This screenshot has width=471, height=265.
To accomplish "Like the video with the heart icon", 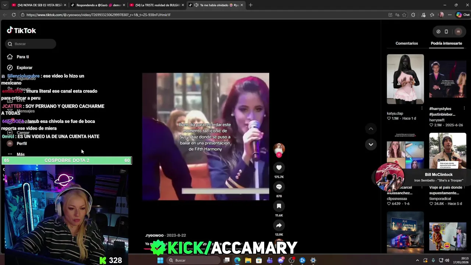I will tap(279, 168).
